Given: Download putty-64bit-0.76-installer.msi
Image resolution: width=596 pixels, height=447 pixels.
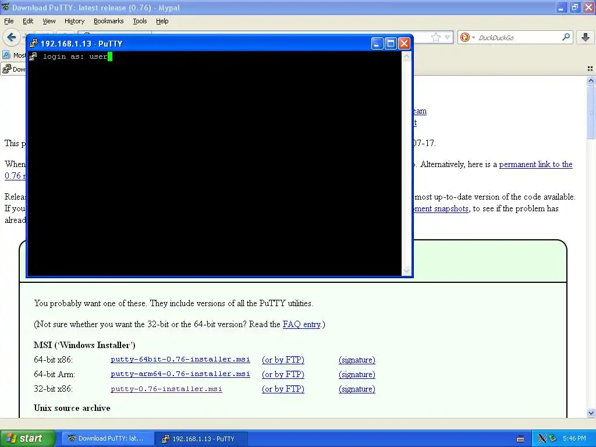Looking at the screenshot, I should 180,359.
